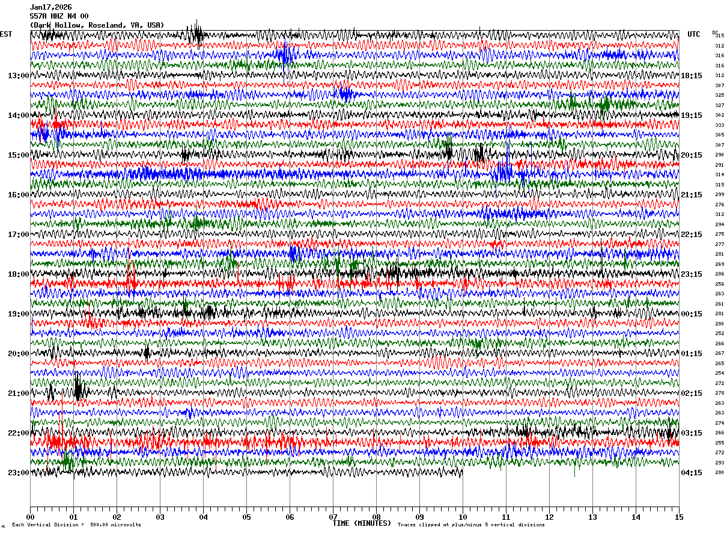The width and height of the screenshot is (727, 533).
Task: Click minute tick 08 on time axis
Action: pyautogui.click(x=376, y=517)
